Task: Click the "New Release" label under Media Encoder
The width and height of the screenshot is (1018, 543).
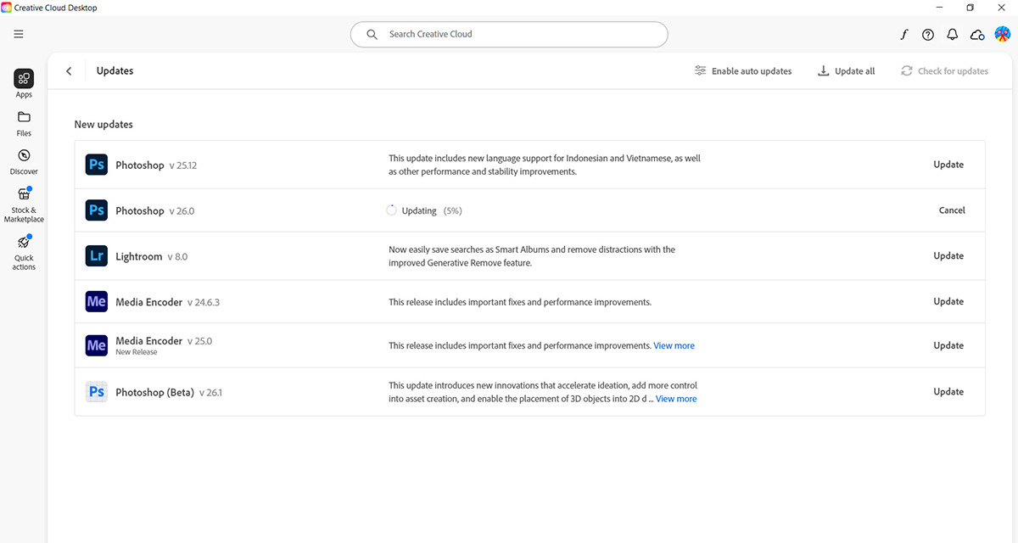Action: (x=137, y=352)
